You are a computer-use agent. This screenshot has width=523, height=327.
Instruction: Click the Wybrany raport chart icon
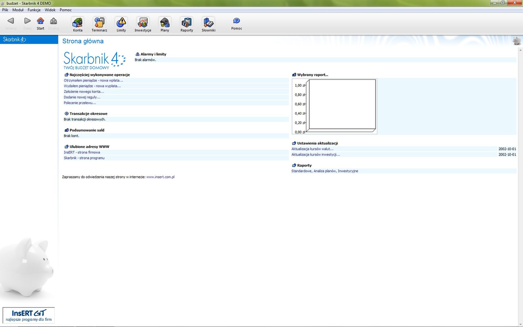coord(294,75)
